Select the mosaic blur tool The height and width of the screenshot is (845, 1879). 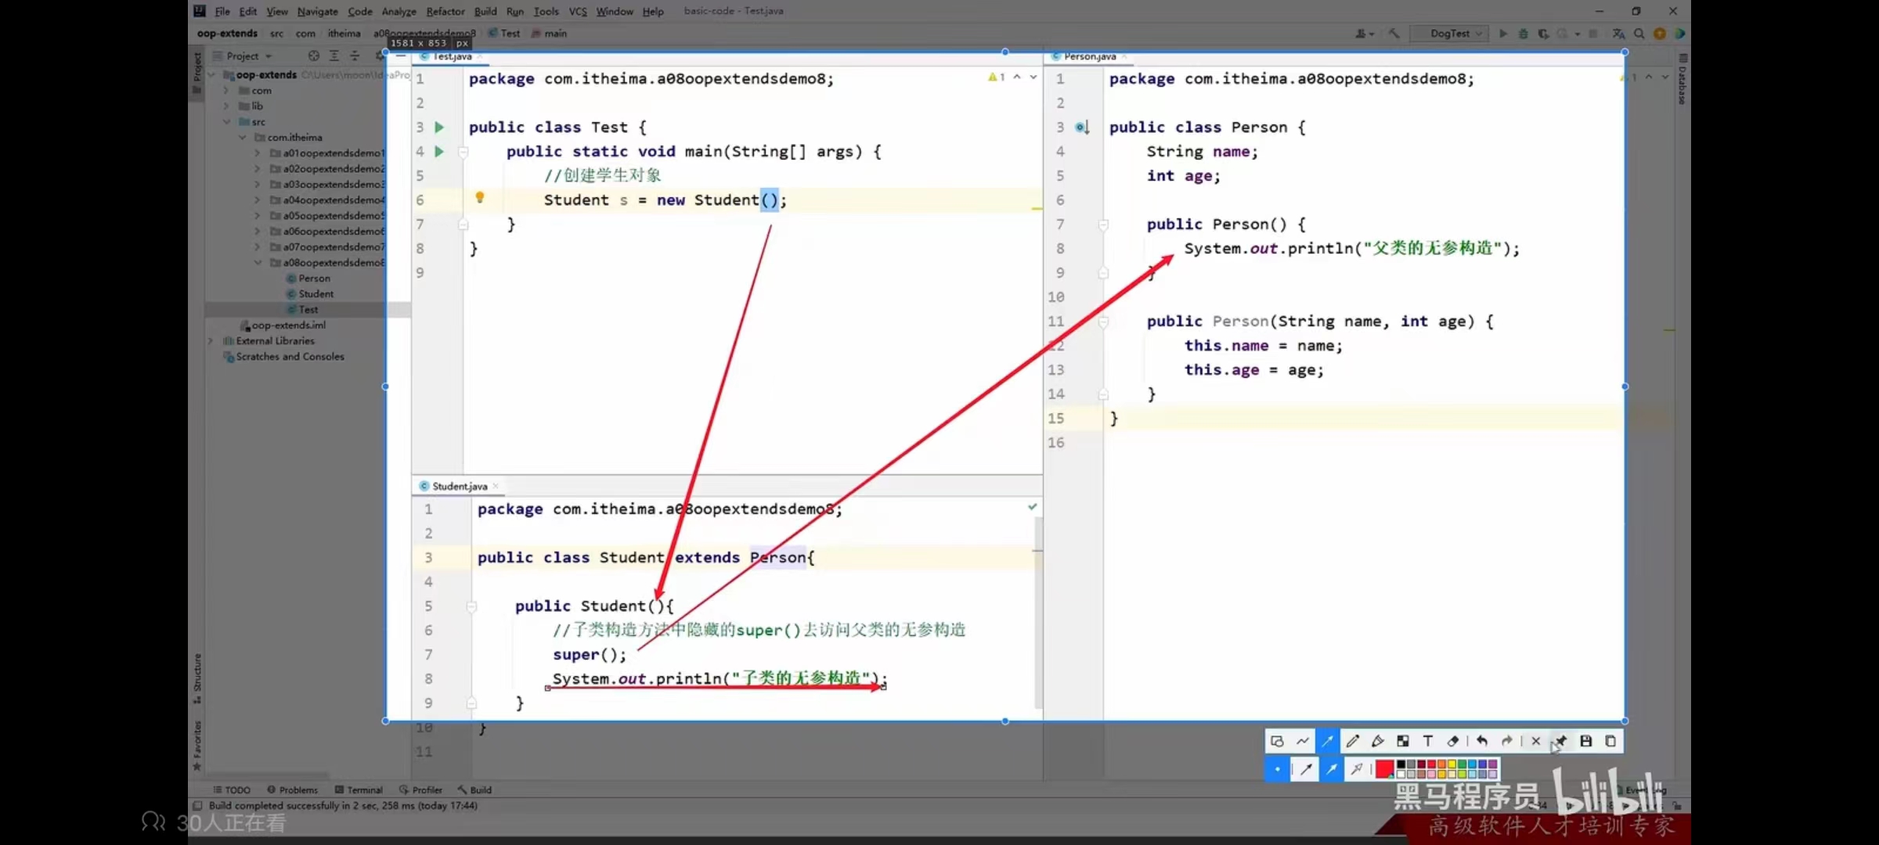(1403, 741)
